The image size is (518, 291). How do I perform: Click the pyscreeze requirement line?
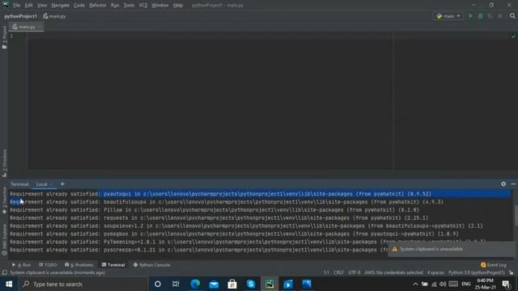click(198, 250)
